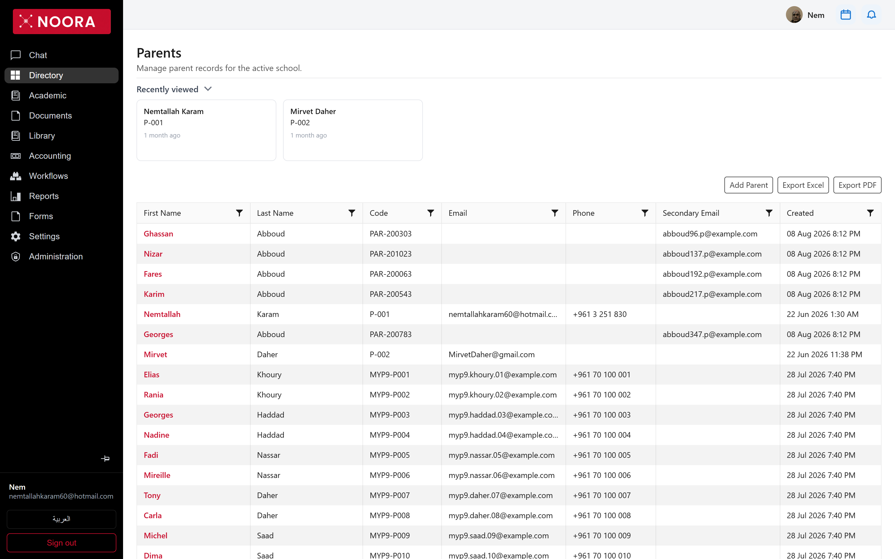Viewport: 895px width, 559px height.
Task: Click the Library book icon
Action: point(16,136)
